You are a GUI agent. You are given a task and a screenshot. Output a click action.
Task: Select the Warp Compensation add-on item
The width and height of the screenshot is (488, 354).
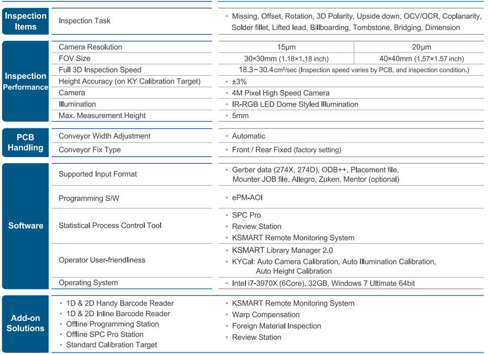click(266, 315)
